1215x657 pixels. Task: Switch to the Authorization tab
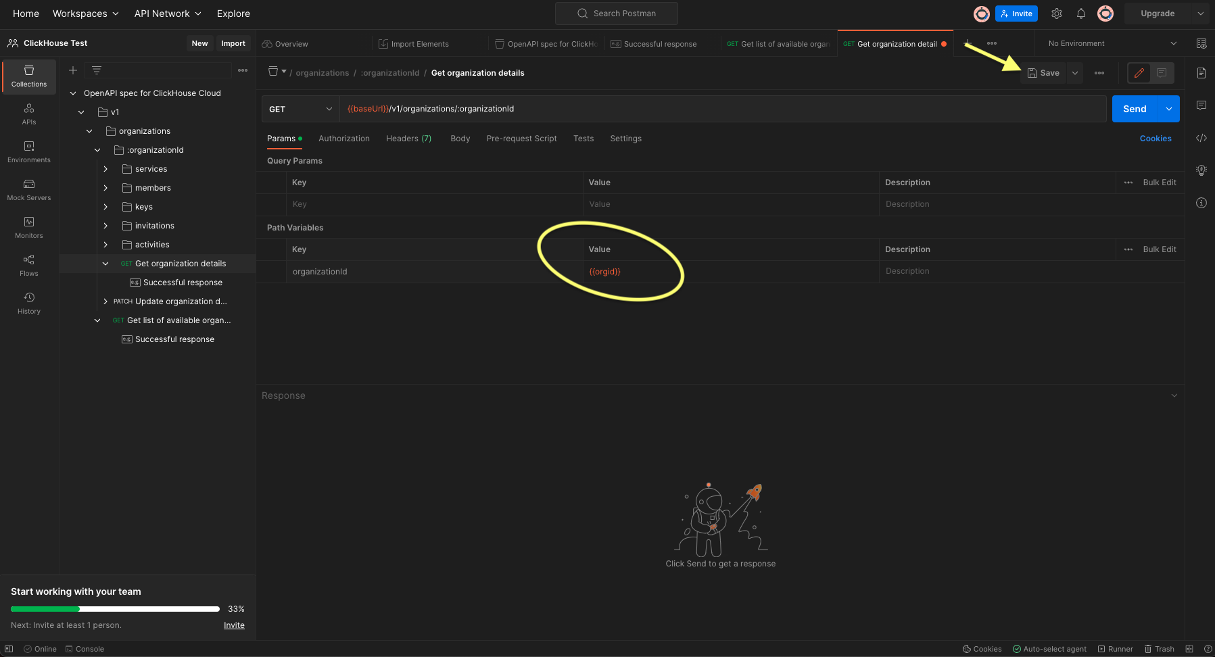coord(344,139)
